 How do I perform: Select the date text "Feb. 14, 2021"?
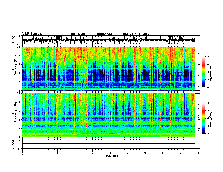(79, 34)
